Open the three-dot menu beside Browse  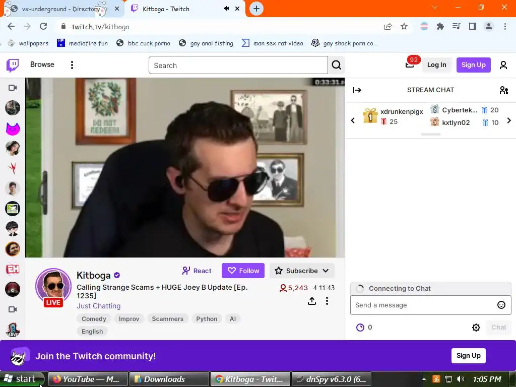[72, 65]
